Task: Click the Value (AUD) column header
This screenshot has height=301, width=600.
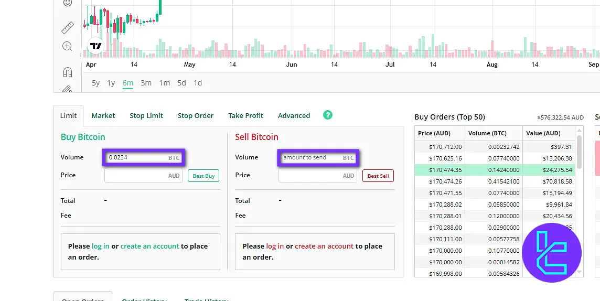Action: pos(549,133)
